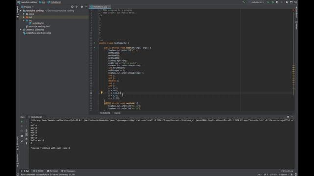Screen dimensions: 314x176
Task: Select the HelloWorld tab in Run panel
Action: (36, 117)
